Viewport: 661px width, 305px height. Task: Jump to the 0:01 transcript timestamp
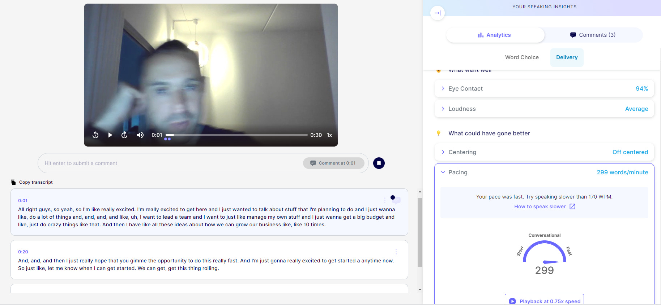pos(23,201)
